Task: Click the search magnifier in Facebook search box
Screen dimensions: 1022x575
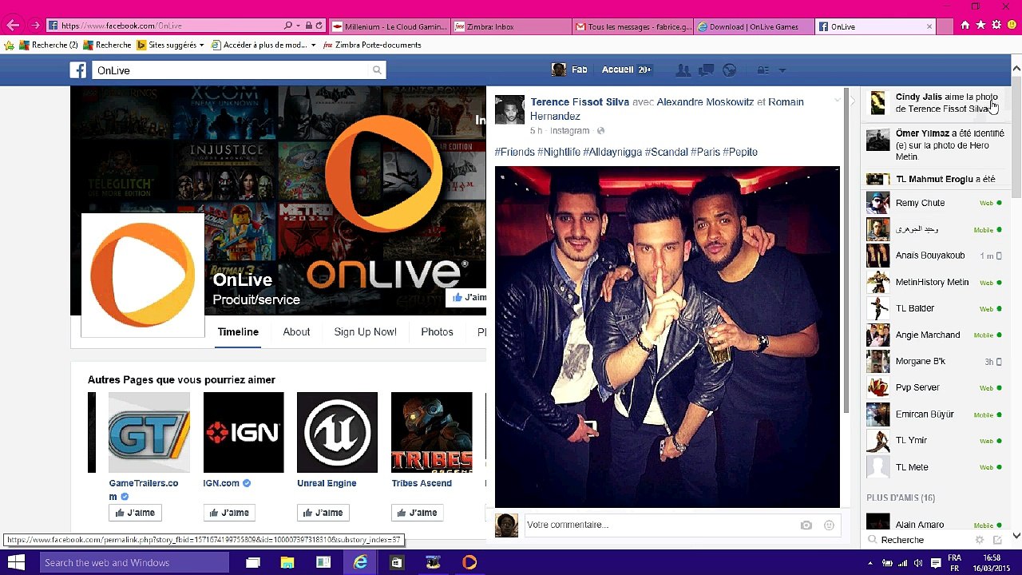Action: [377, 70]
